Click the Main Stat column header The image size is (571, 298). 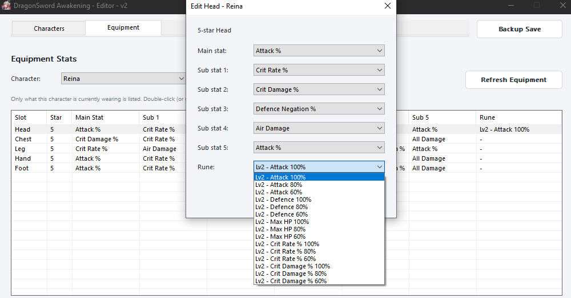[106, 117]
